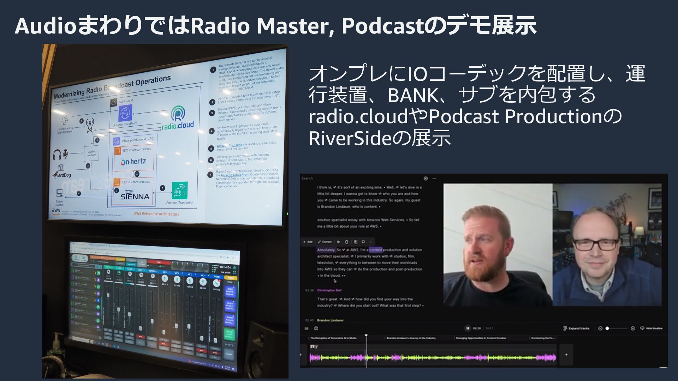Click the Correct pencil button in transcript toolbar
The height and width of the screenshot is (381, 678).
325,242
